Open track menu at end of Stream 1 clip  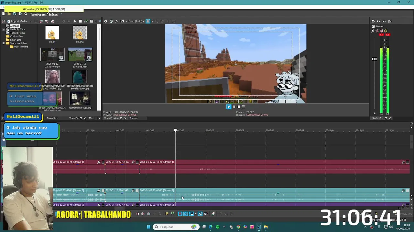408,162
